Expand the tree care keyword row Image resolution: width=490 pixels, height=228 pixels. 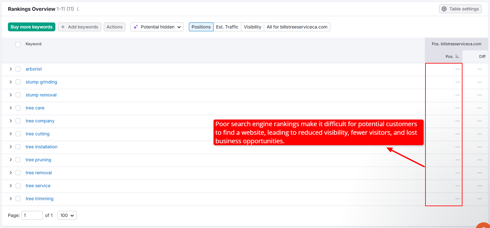pyautogui.click(x=10, y=108)
